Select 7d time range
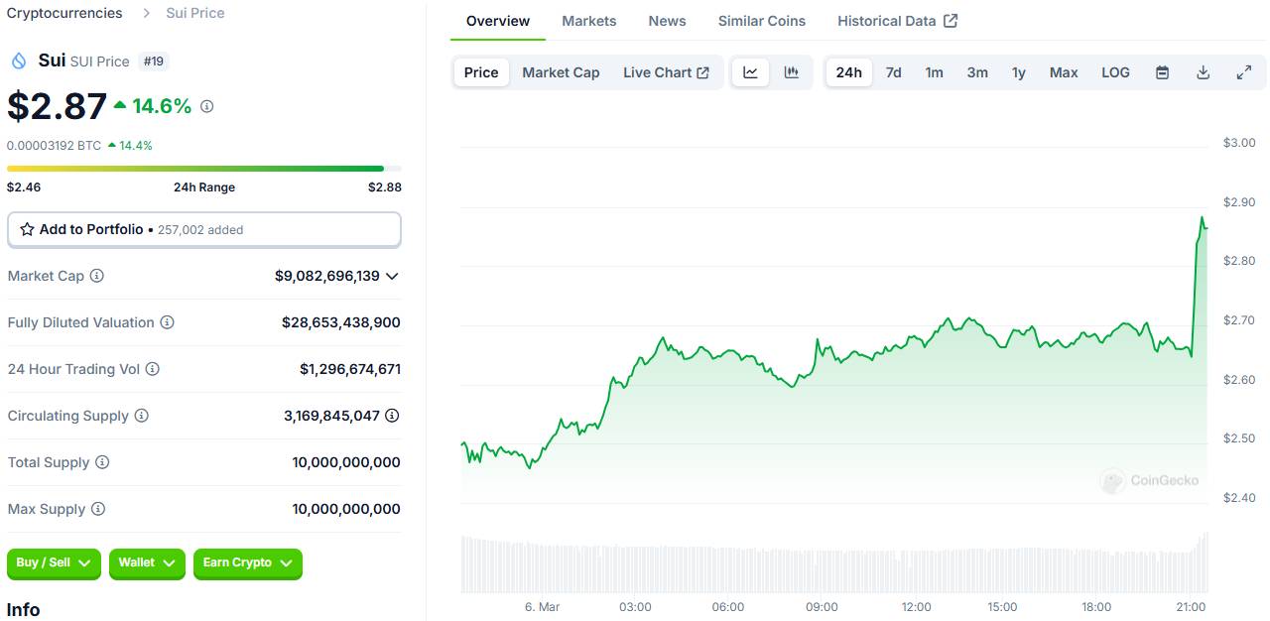 click(893, 72)
